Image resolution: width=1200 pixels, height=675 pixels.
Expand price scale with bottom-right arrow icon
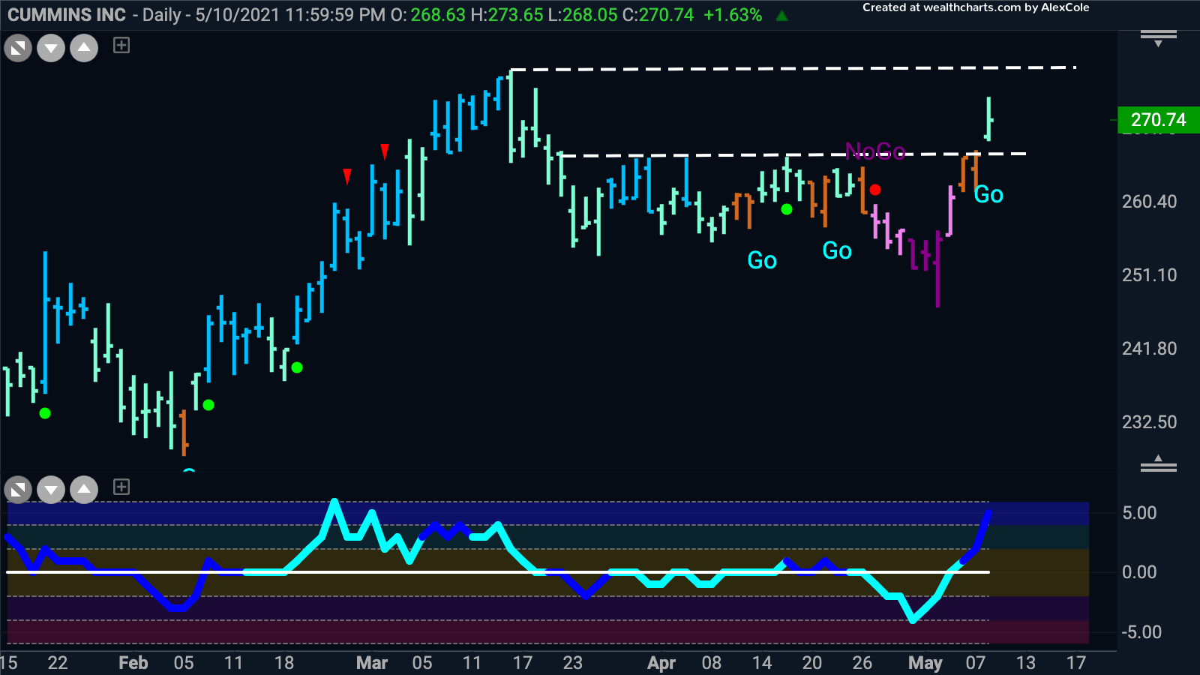tap(1159, 463)
